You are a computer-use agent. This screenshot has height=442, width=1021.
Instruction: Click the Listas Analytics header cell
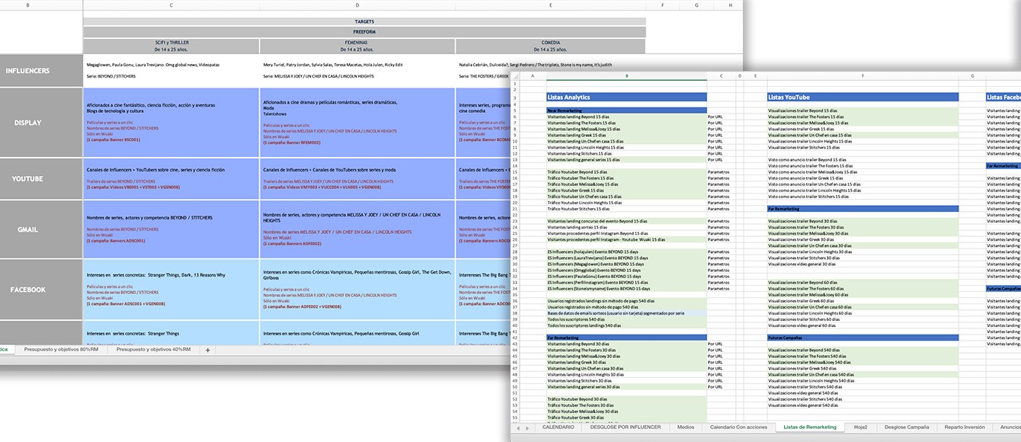pos(626,97)
